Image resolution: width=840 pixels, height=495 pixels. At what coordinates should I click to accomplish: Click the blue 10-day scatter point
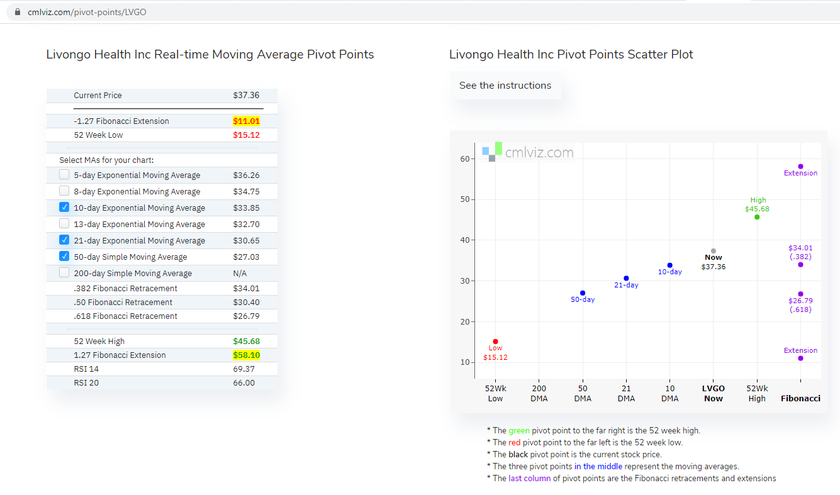(669, 265)
